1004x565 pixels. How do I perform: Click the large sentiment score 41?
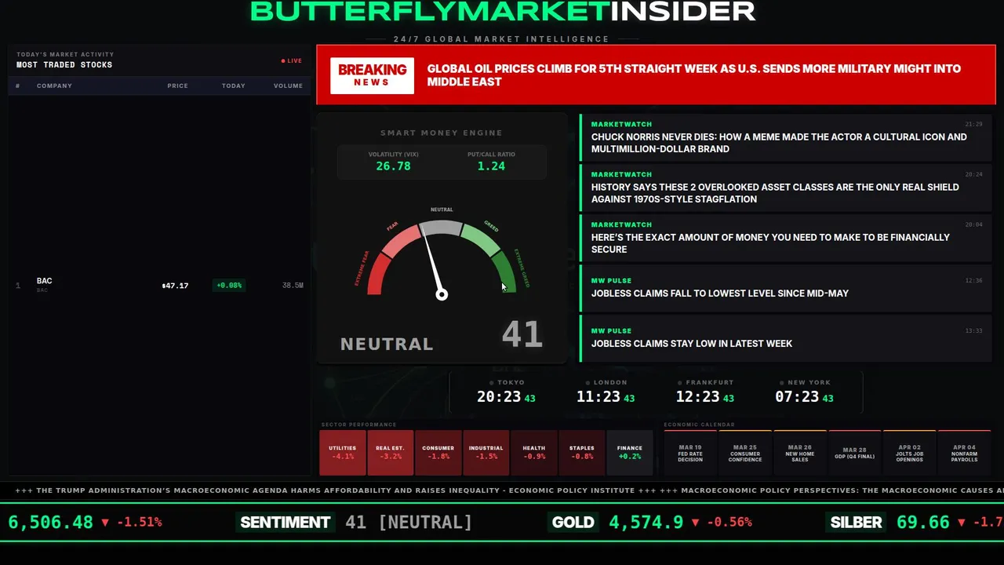click(x=522, y=335)
